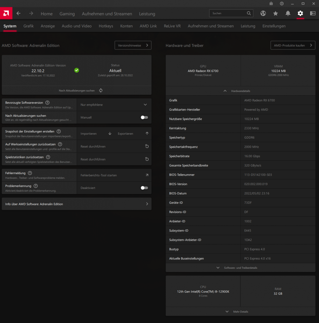Open settings gear icon

(x=300, y=13)
